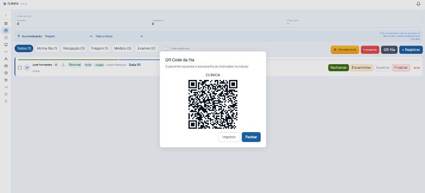Open the person/patients sidebar icon
This screenshot has height=193, width=425.
[x=6, y=59]
